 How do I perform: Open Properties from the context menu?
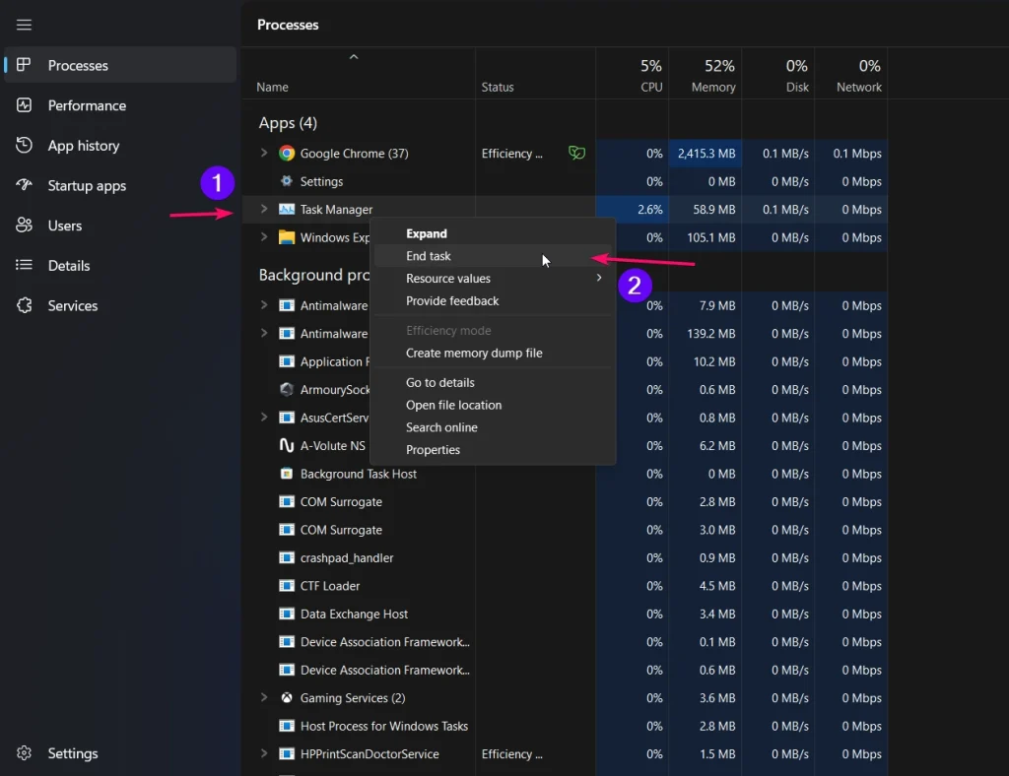pyautogui.click(x=493, y=450)
